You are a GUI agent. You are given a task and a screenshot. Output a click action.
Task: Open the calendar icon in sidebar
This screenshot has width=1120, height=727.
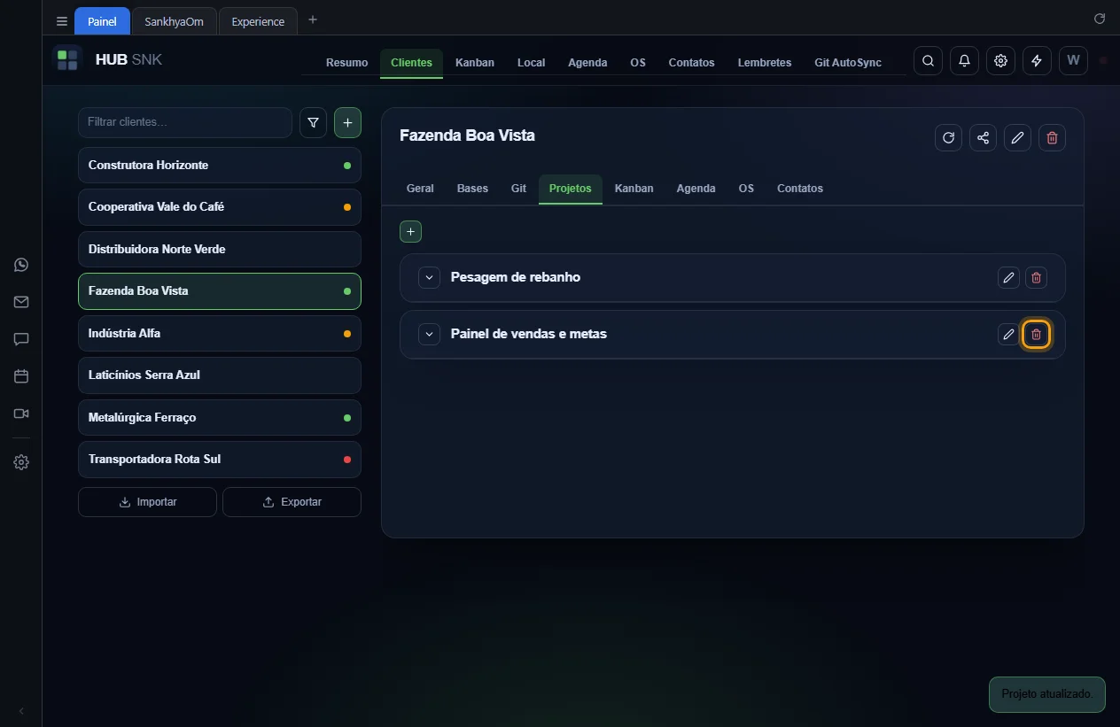click(x=21, y=376)
